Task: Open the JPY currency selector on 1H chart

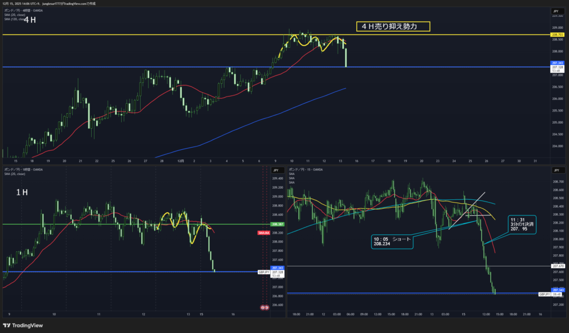Action: tap(276, 170)
